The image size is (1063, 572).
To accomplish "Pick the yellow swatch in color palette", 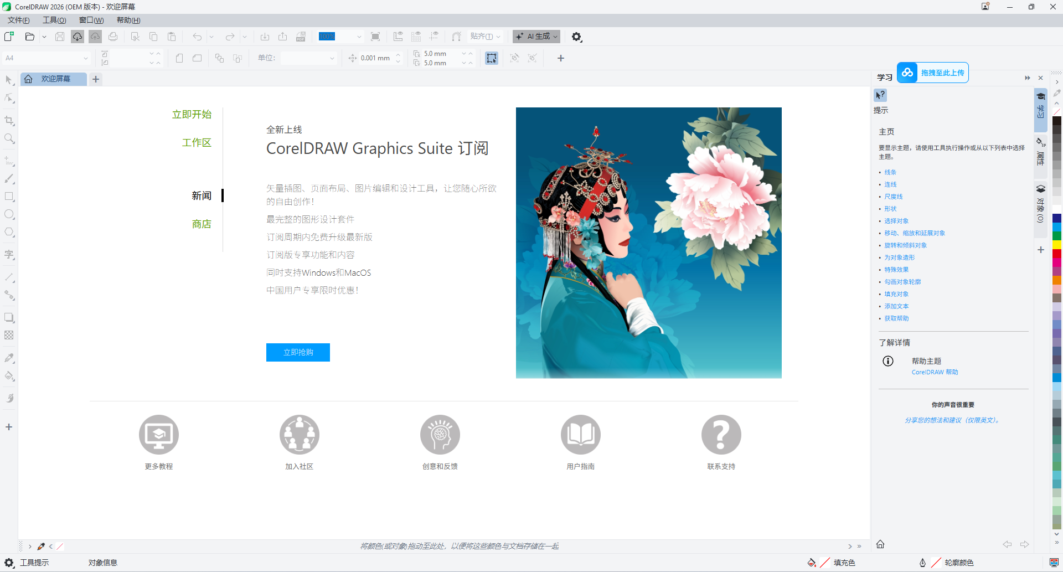I will (1057, 245).
